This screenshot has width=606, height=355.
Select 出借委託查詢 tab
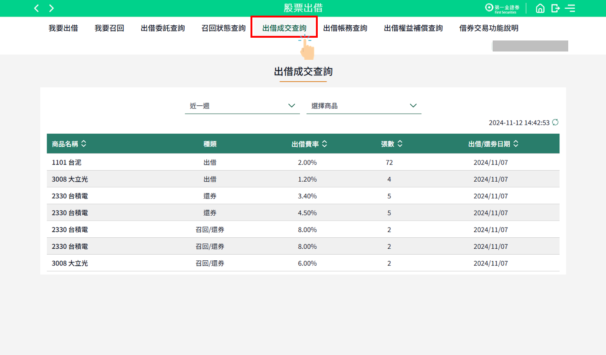(163, 29)
